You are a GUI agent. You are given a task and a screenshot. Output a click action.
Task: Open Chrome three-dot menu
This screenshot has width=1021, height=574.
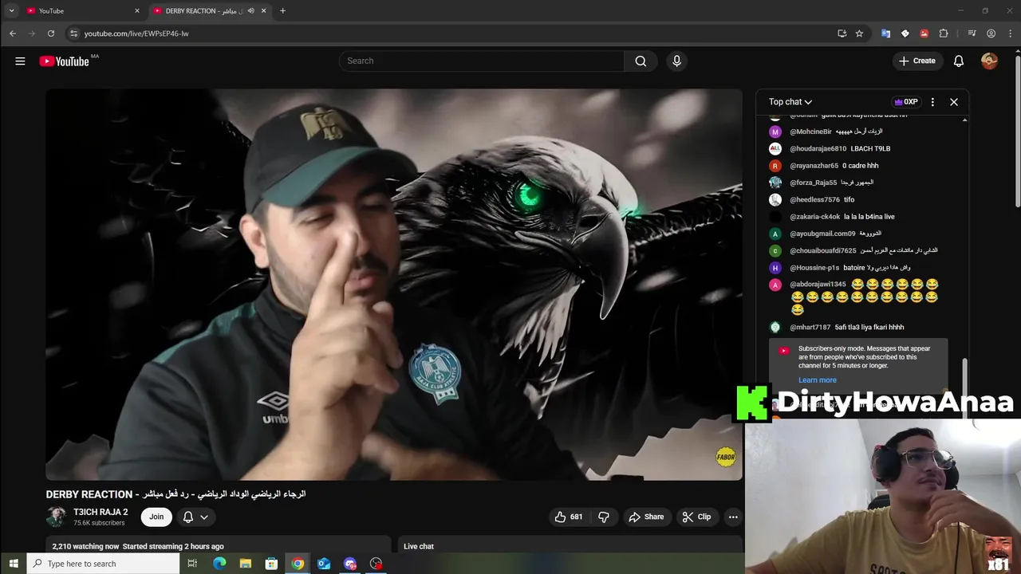point(1009,33)
